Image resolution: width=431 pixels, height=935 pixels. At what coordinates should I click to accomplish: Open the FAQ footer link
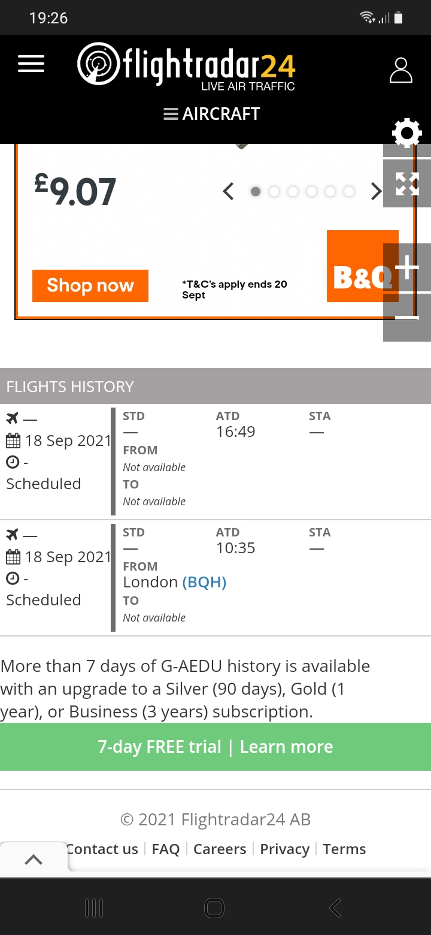[x=166, y=849]
